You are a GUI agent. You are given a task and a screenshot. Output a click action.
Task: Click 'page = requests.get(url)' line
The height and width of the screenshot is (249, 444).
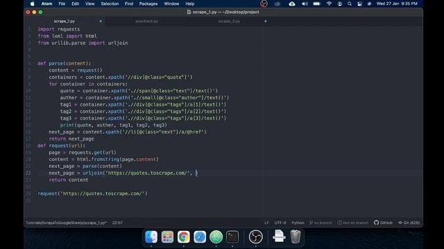[83, 152]
